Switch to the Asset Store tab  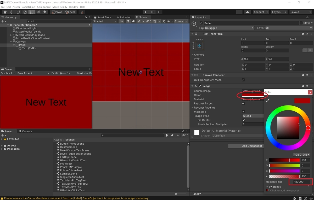tap(103, 17)
